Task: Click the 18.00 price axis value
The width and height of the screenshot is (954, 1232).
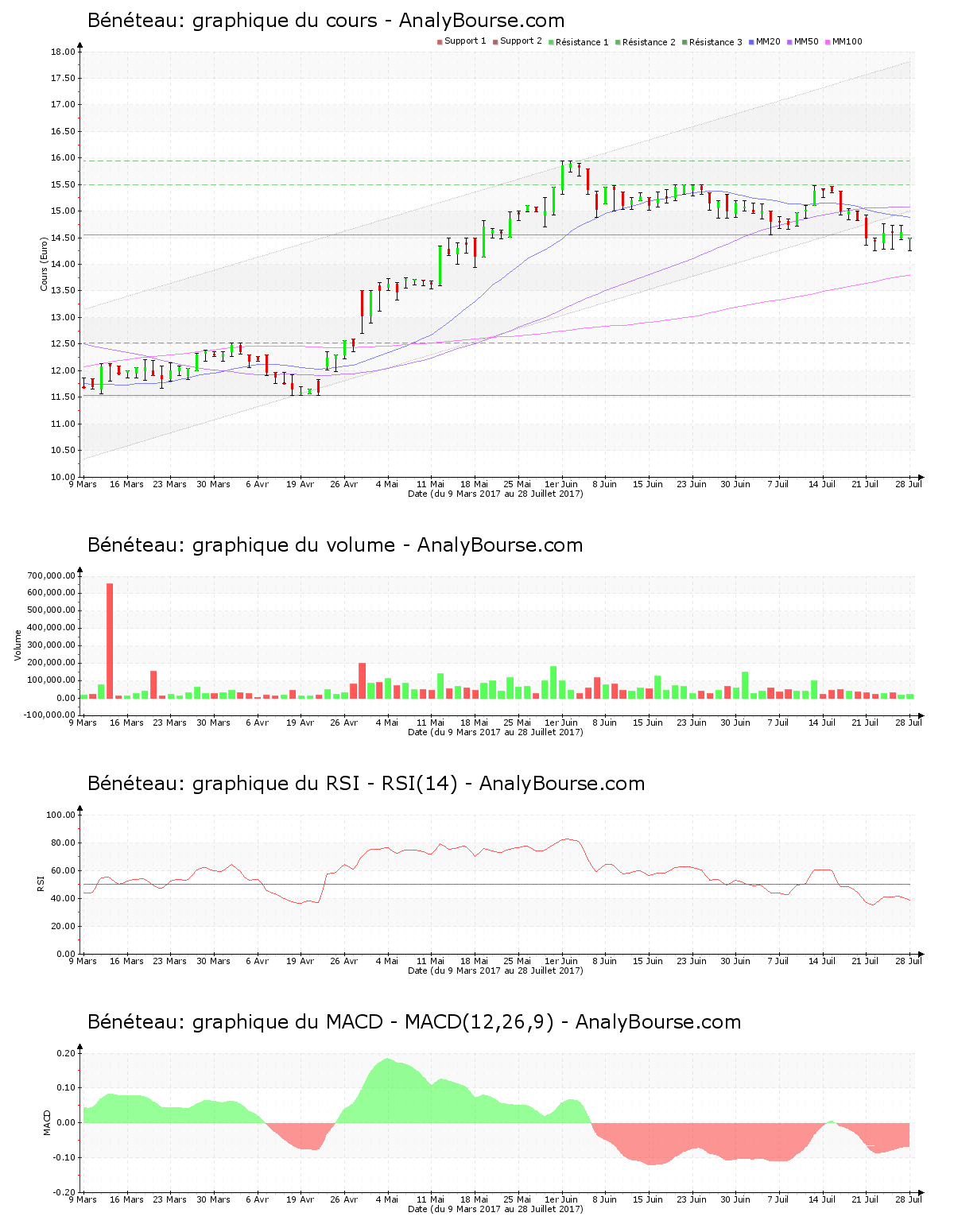Action: 63,52
